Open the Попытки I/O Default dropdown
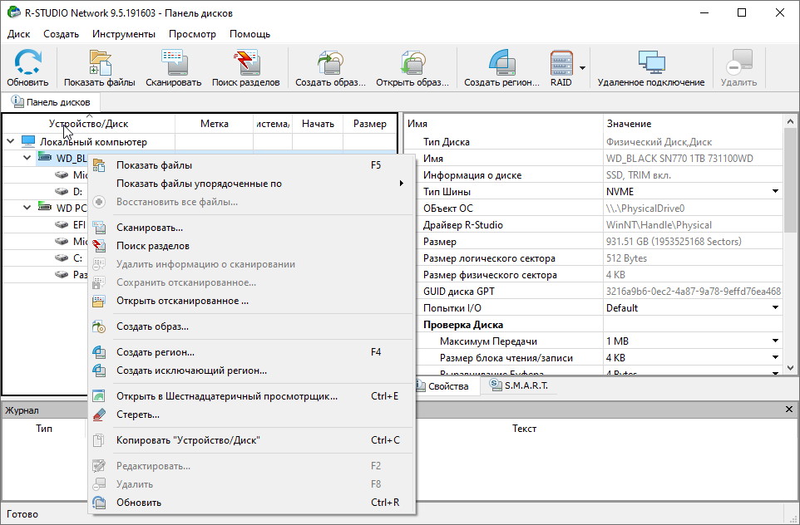Screen dimensions: 800x525 [775, 308]
